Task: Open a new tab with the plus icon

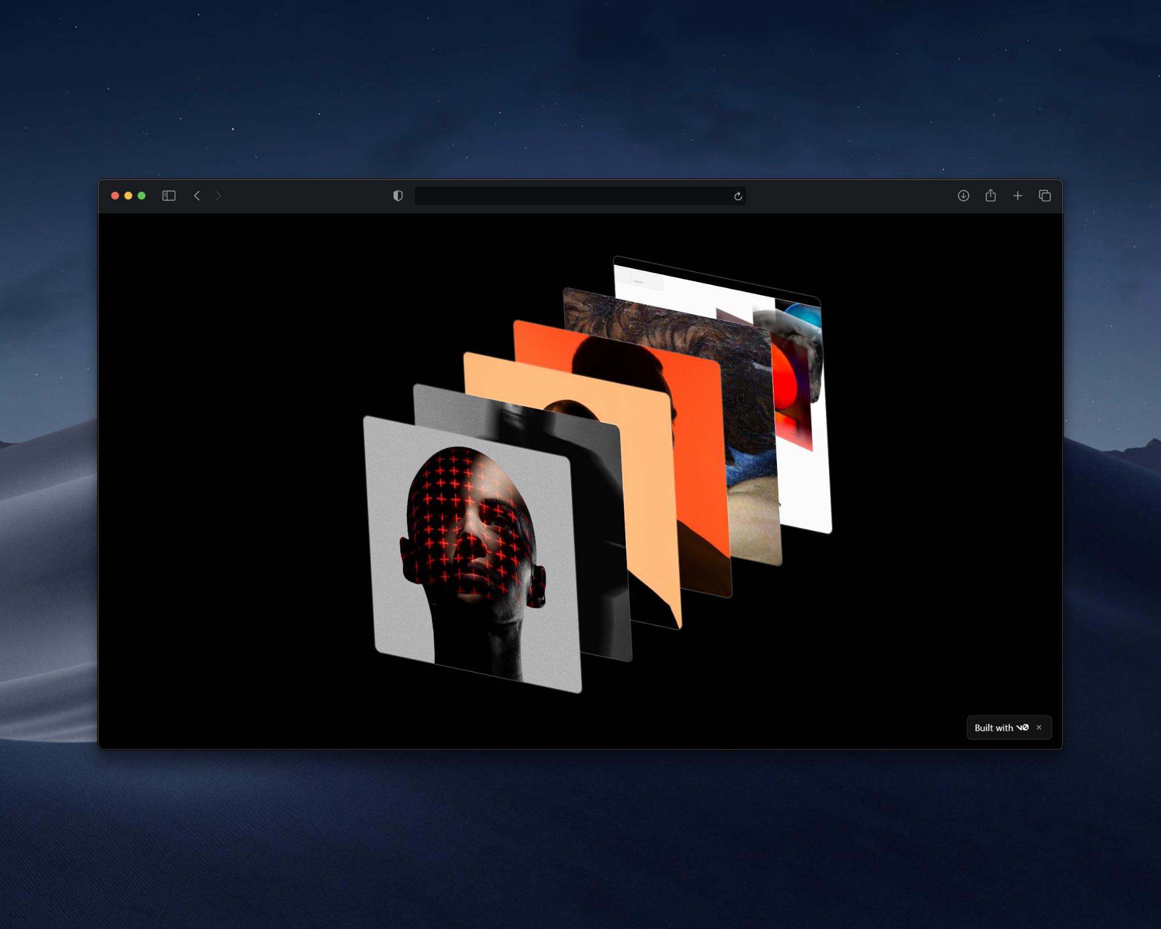Action: click(1018, 196)
